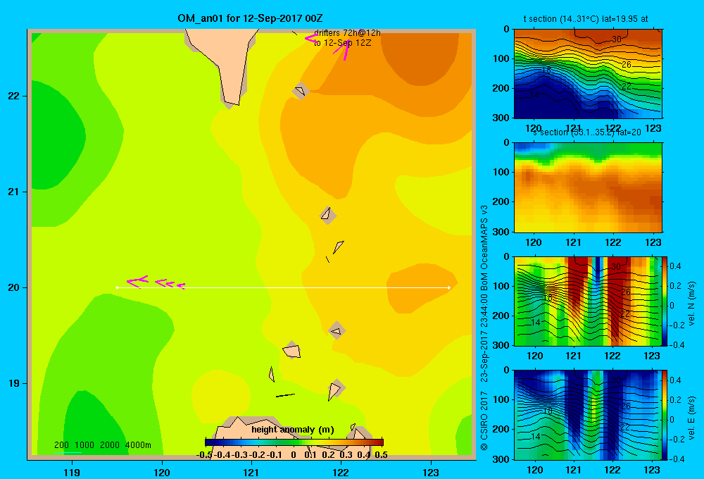Click the velocity E color scale bar
The width and height of the screenshot is (704, 479).
pos(665,415)
